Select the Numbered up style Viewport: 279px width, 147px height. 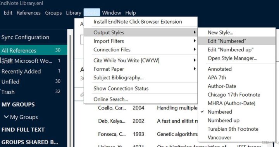237,120
